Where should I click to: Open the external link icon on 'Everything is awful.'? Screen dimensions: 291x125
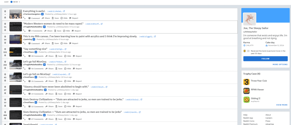click(64, 11)
